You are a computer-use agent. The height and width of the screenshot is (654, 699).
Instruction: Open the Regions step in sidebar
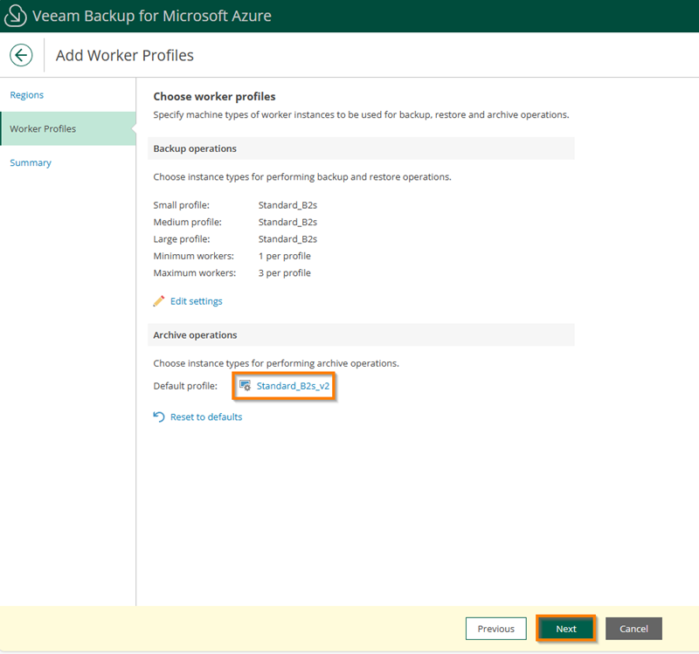click(x=27, y=95)
